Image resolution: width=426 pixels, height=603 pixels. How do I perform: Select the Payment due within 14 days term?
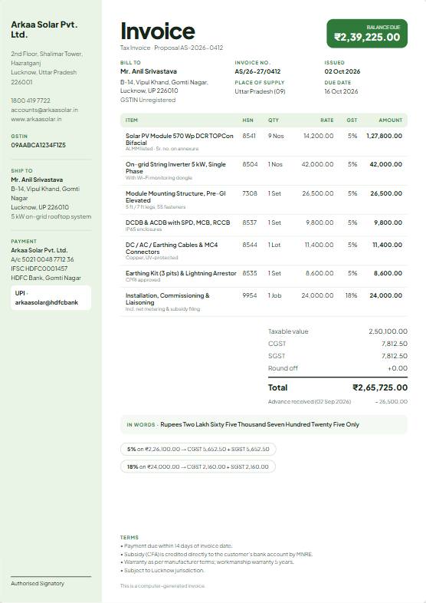coord(176,545)
